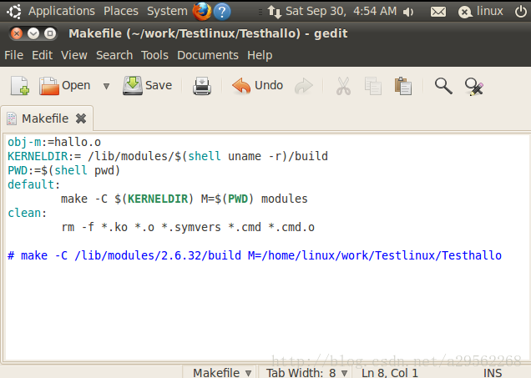The height and width of the screenshot is (378, 531).
Task: Click the 'clean:' target line
Action: (27, 213)
